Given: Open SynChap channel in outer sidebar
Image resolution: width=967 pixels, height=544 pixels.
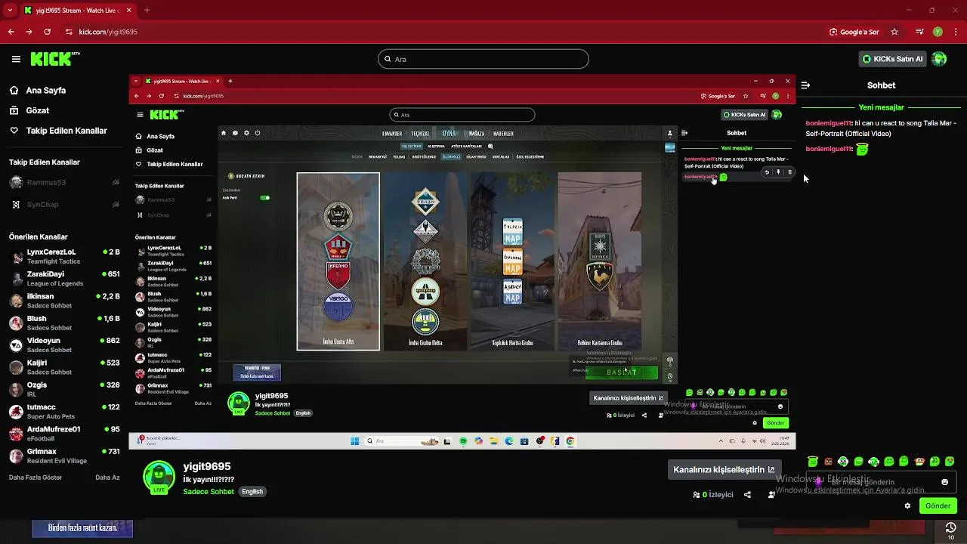Looking at the screenshot, I should (64, 204).
